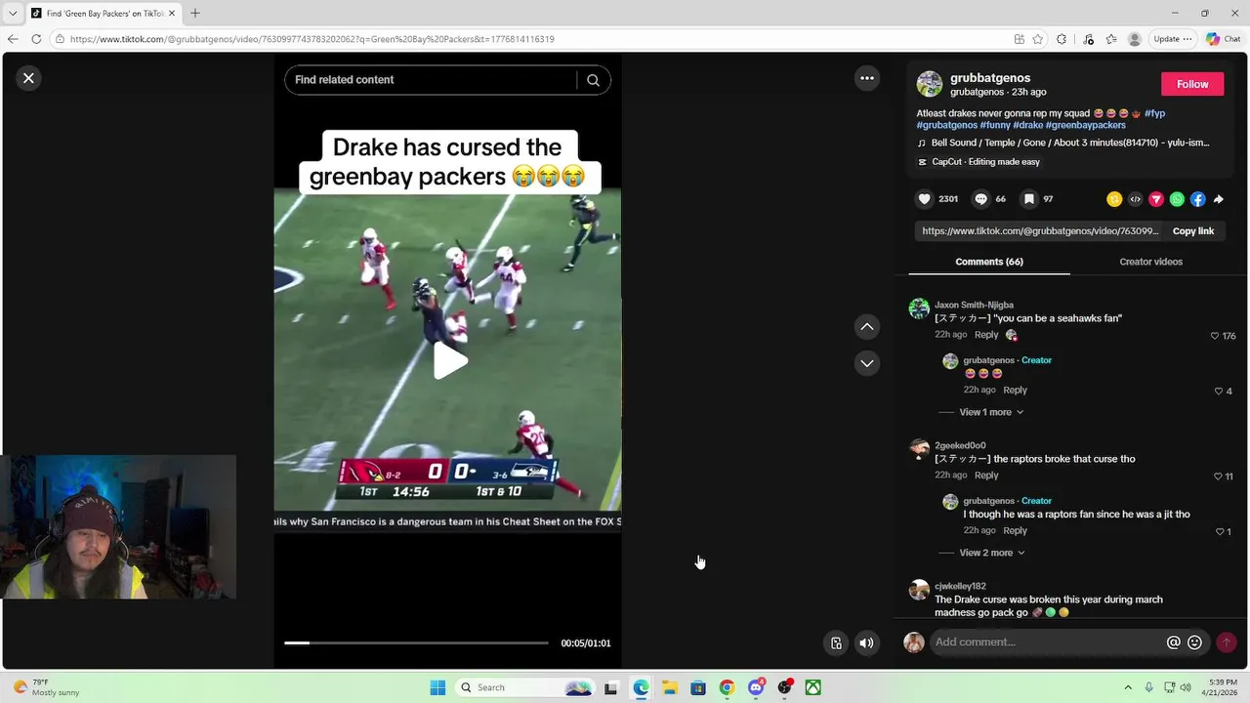Click the red post comment button
Viewport: 1250px width, 703px height.
pyautogui.click(x=1227, y=642)
